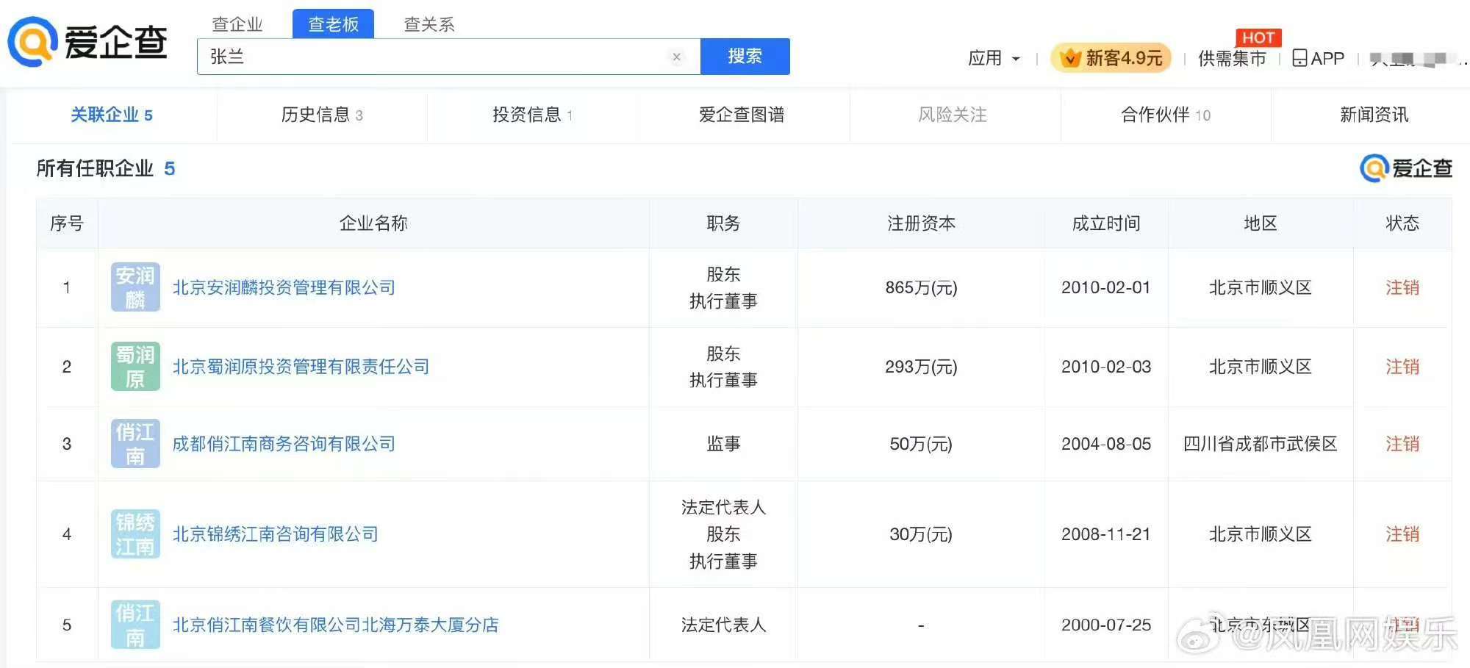
Task: Click the crown icon on 新客4.9元 badge
Action: tap(1070, 58)
